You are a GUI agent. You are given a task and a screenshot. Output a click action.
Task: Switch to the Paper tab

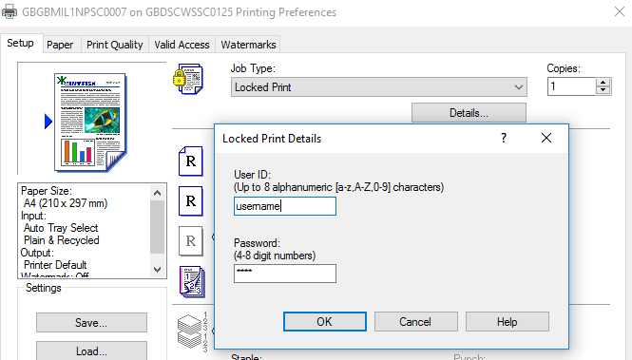[60, 45]
